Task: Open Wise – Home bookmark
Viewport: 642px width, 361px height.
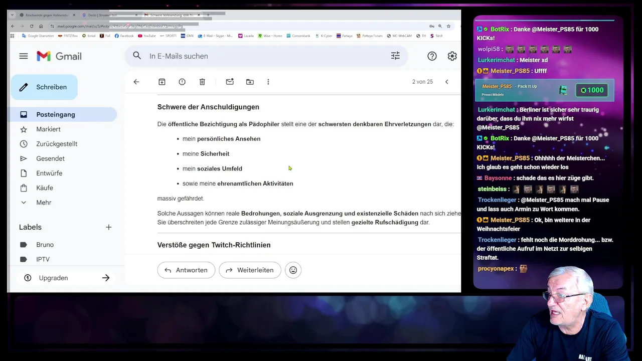Action: [270, 36]
